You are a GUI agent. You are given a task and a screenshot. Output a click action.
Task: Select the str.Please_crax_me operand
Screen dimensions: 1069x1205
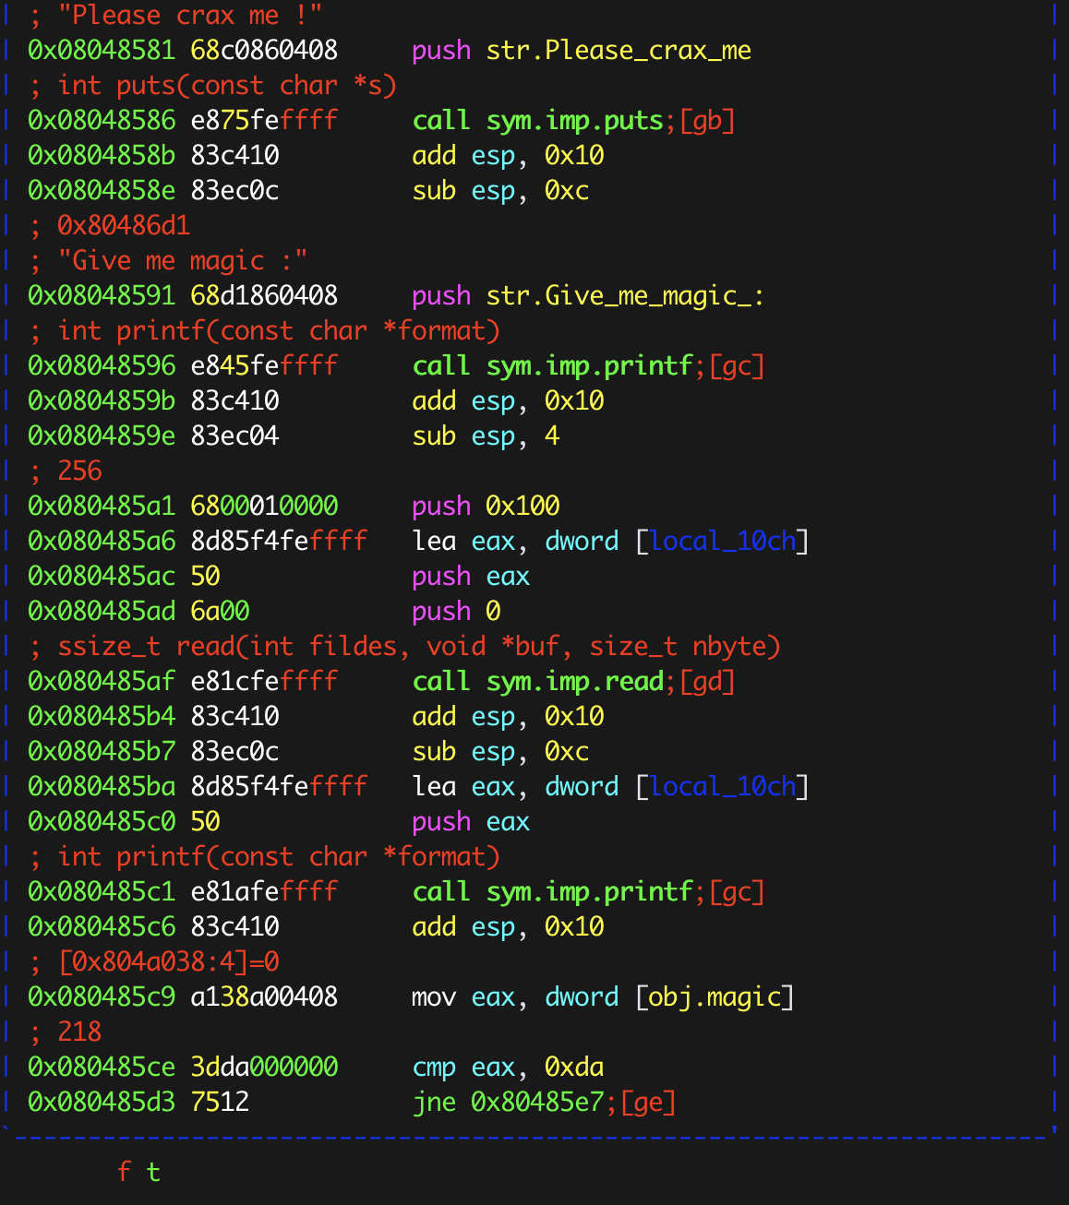[x=619, y=51]
